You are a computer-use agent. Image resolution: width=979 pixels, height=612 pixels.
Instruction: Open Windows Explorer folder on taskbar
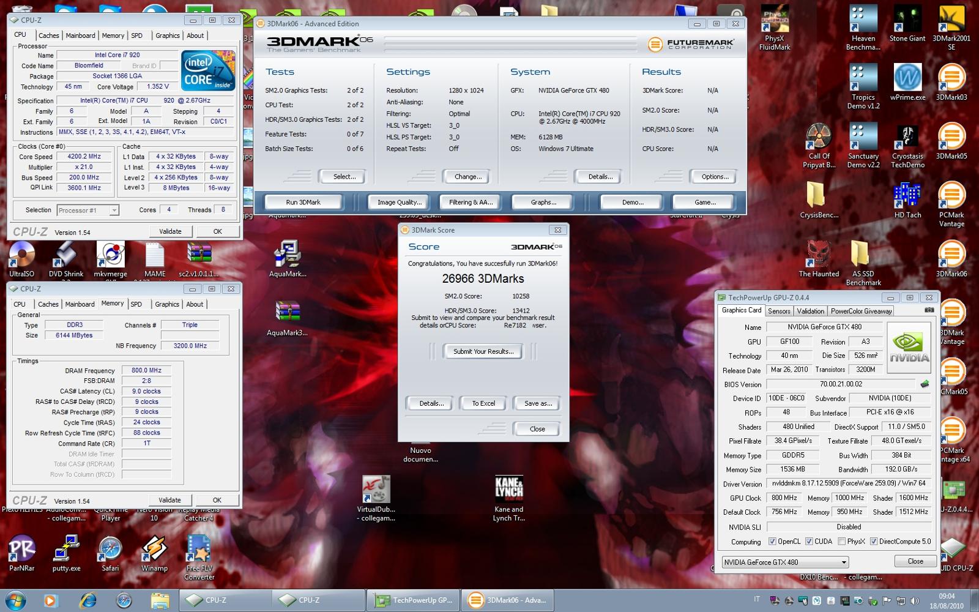(160, 600)
